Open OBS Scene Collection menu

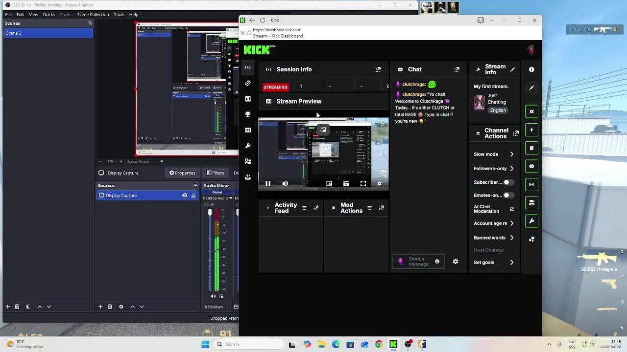point(93,15)
